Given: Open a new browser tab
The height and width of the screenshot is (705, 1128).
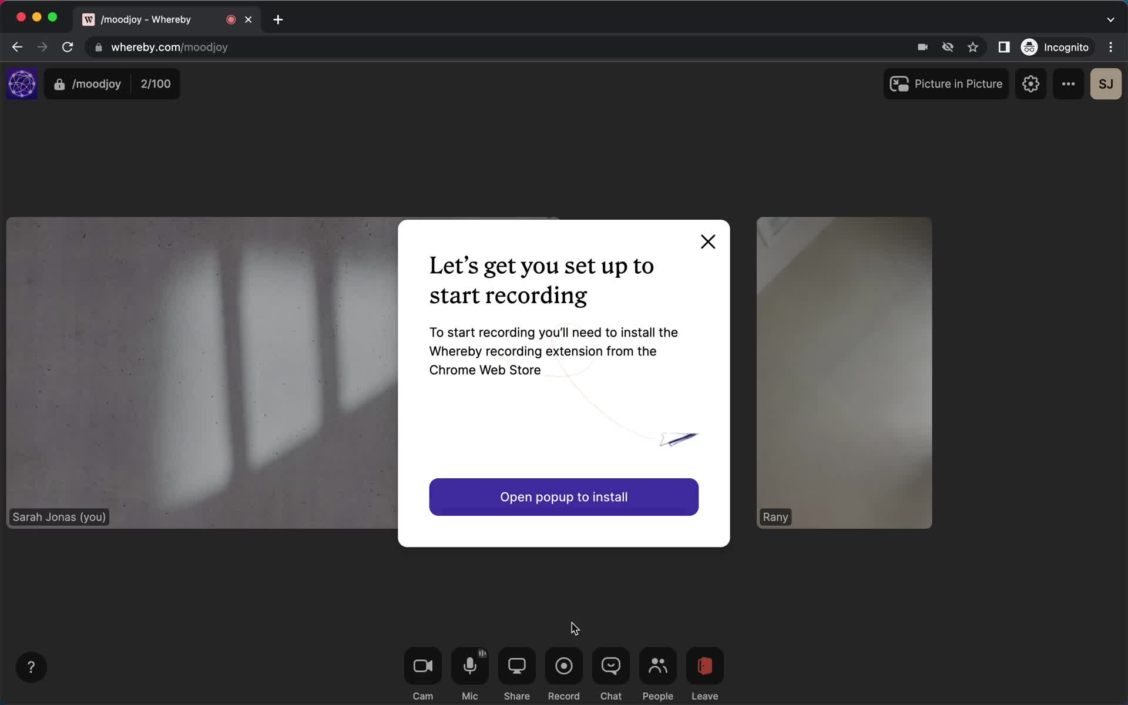Looking at the screenshot, I should pos(278,19).
